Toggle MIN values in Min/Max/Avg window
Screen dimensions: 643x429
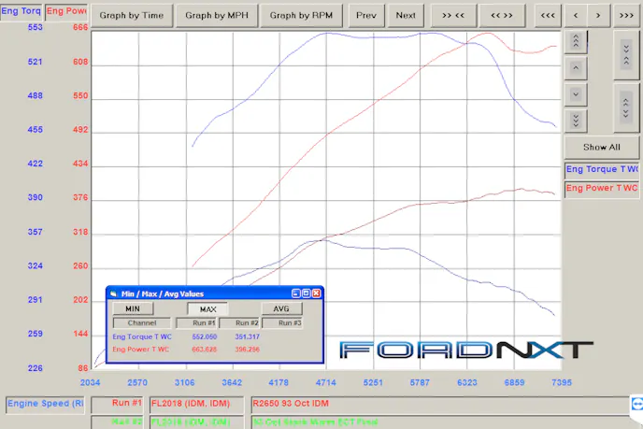(x=133, y=308)
